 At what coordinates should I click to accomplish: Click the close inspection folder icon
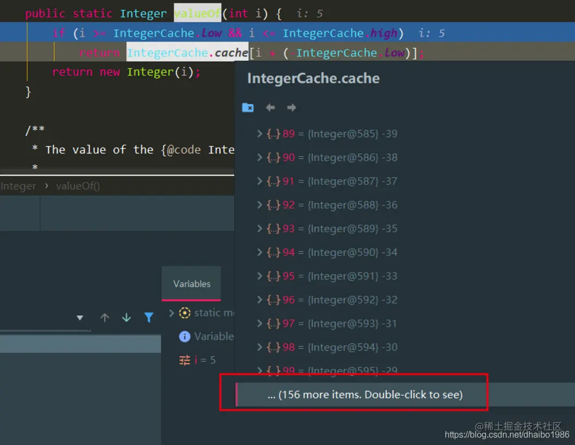(x=248, y=108)
